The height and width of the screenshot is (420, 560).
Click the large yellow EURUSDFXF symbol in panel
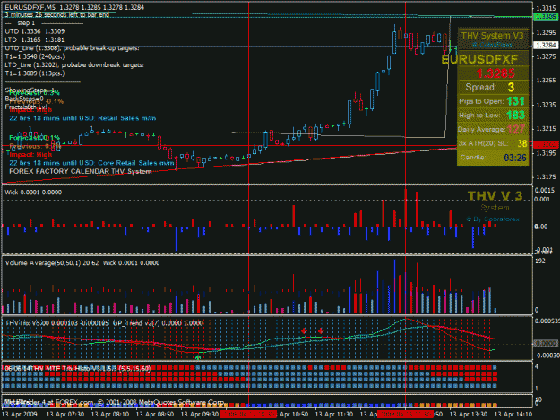click(479, 60)
